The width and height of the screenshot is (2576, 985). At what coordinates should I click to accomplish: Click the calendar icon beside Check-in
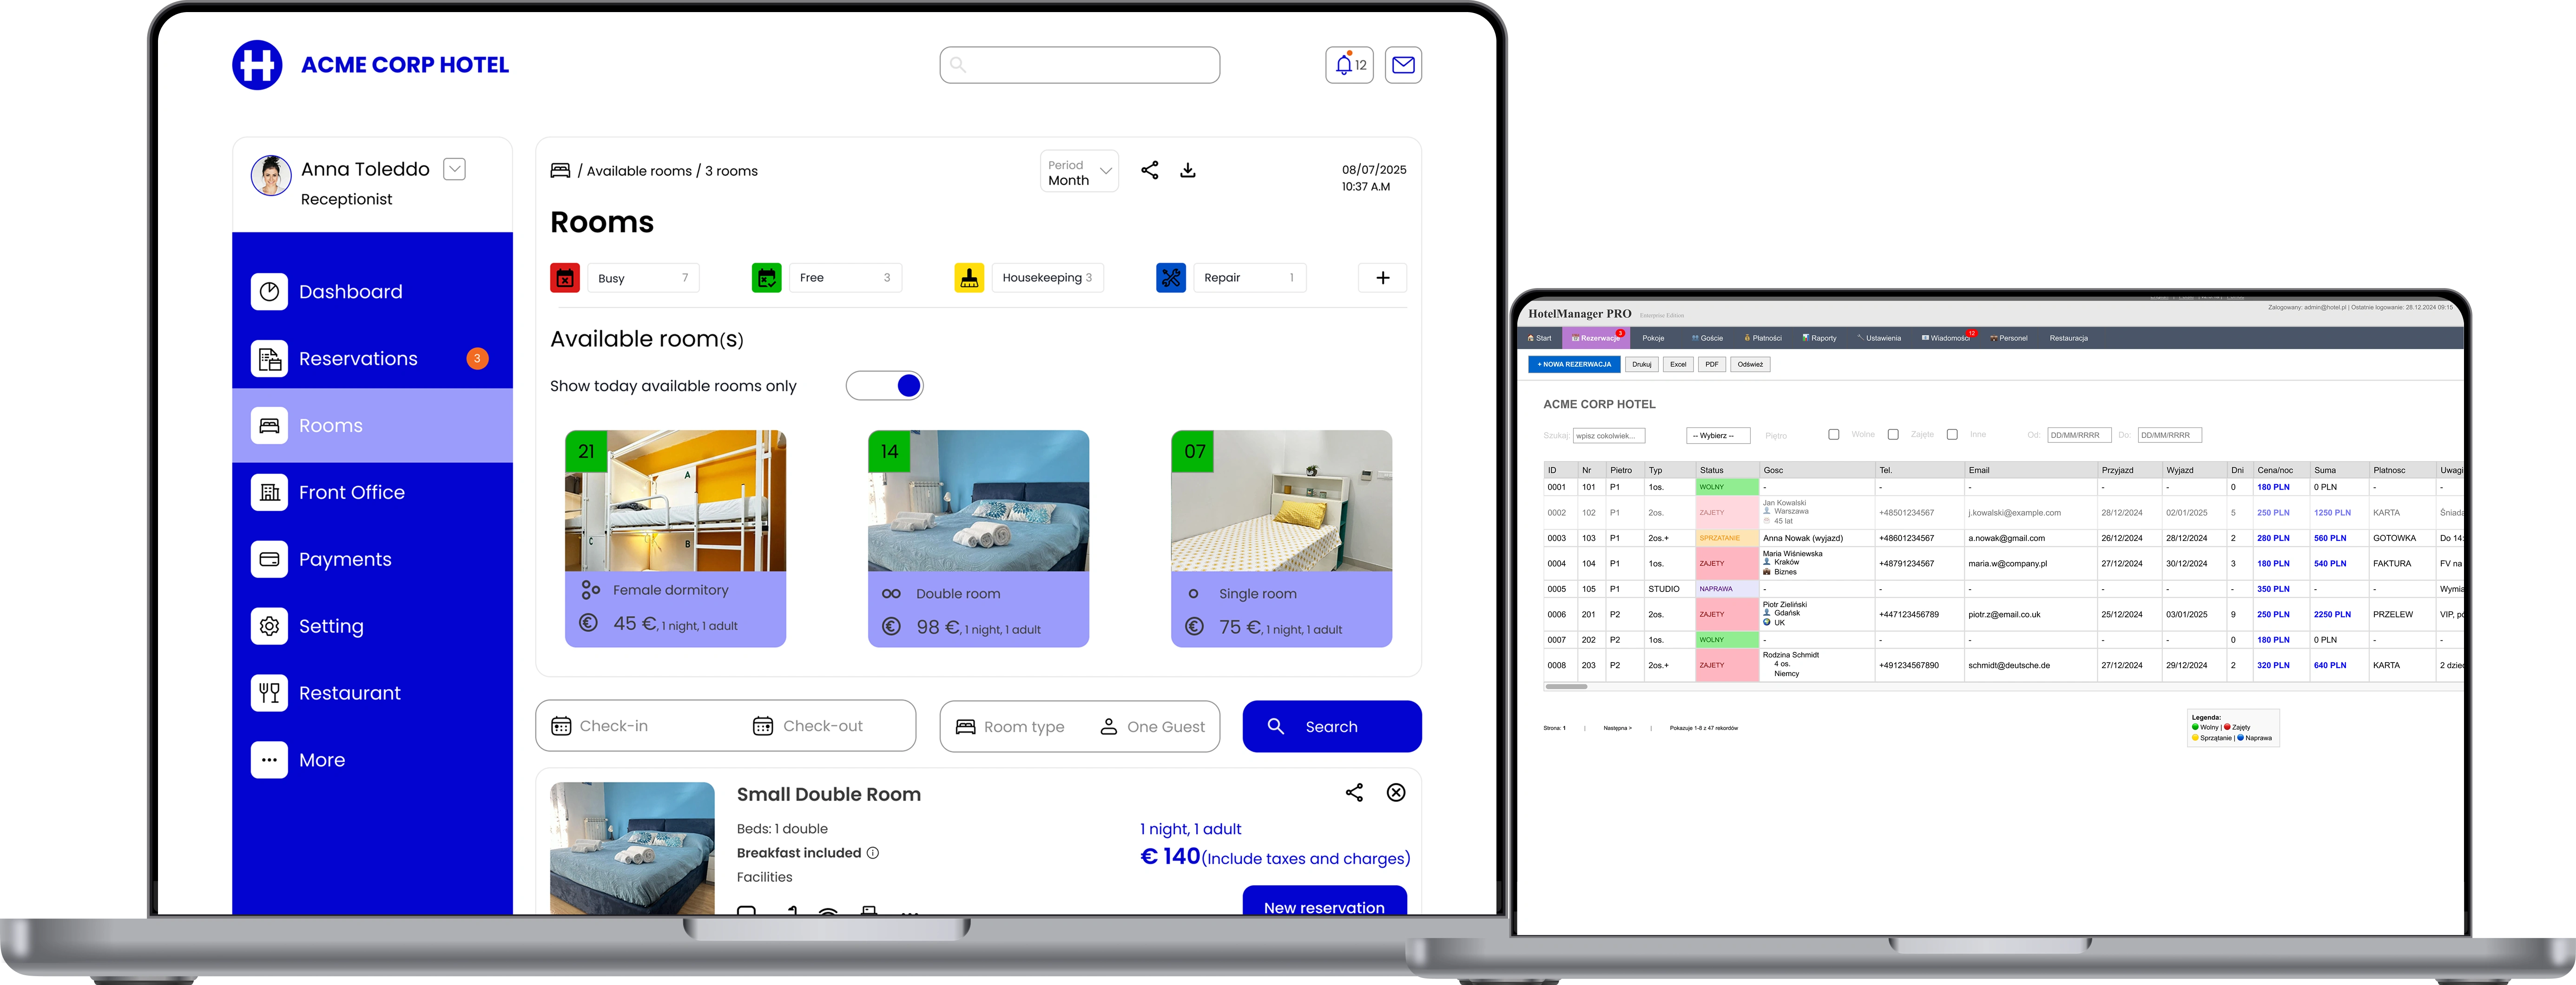click(x=561, y=726)
